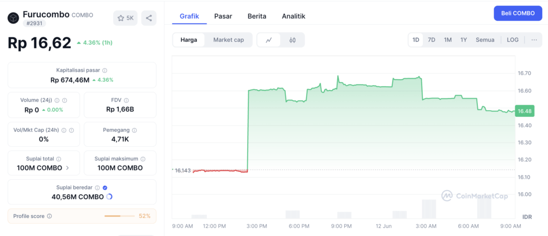The width and height of the screenshot is (548, 236).
Task: Open the Berita tab
Action: pos(257,16)
